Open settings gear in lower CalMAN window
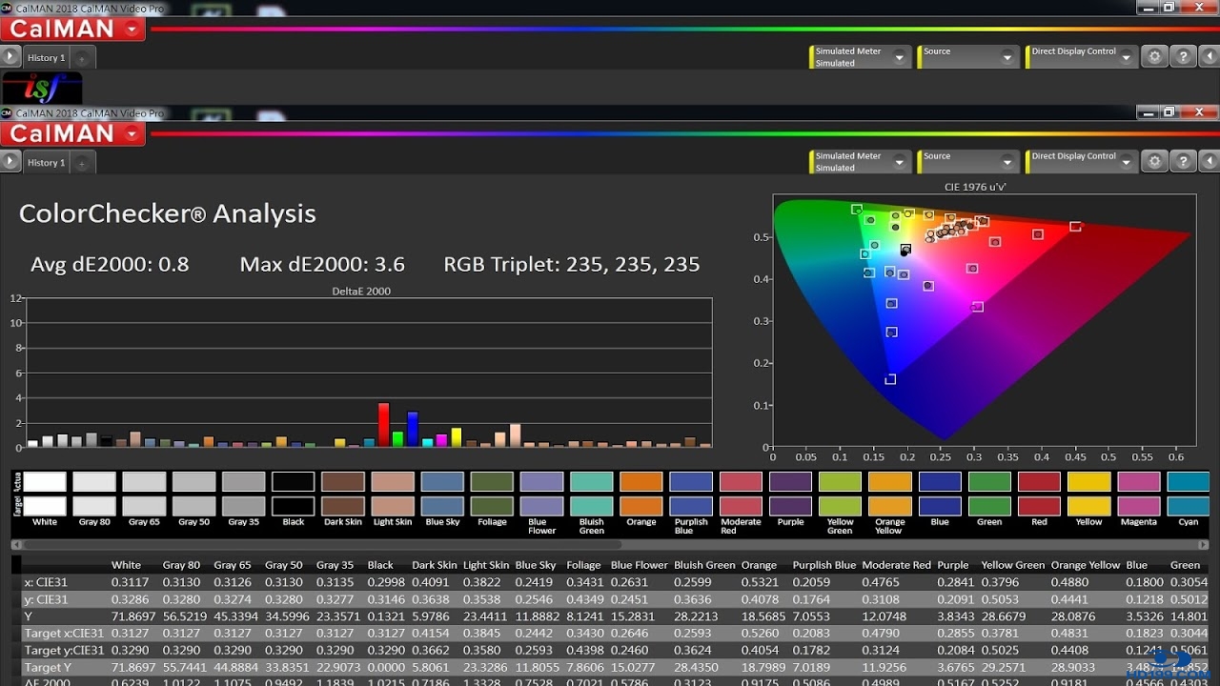Screen dimensions: 1220x686 [x=1155, y=161]
